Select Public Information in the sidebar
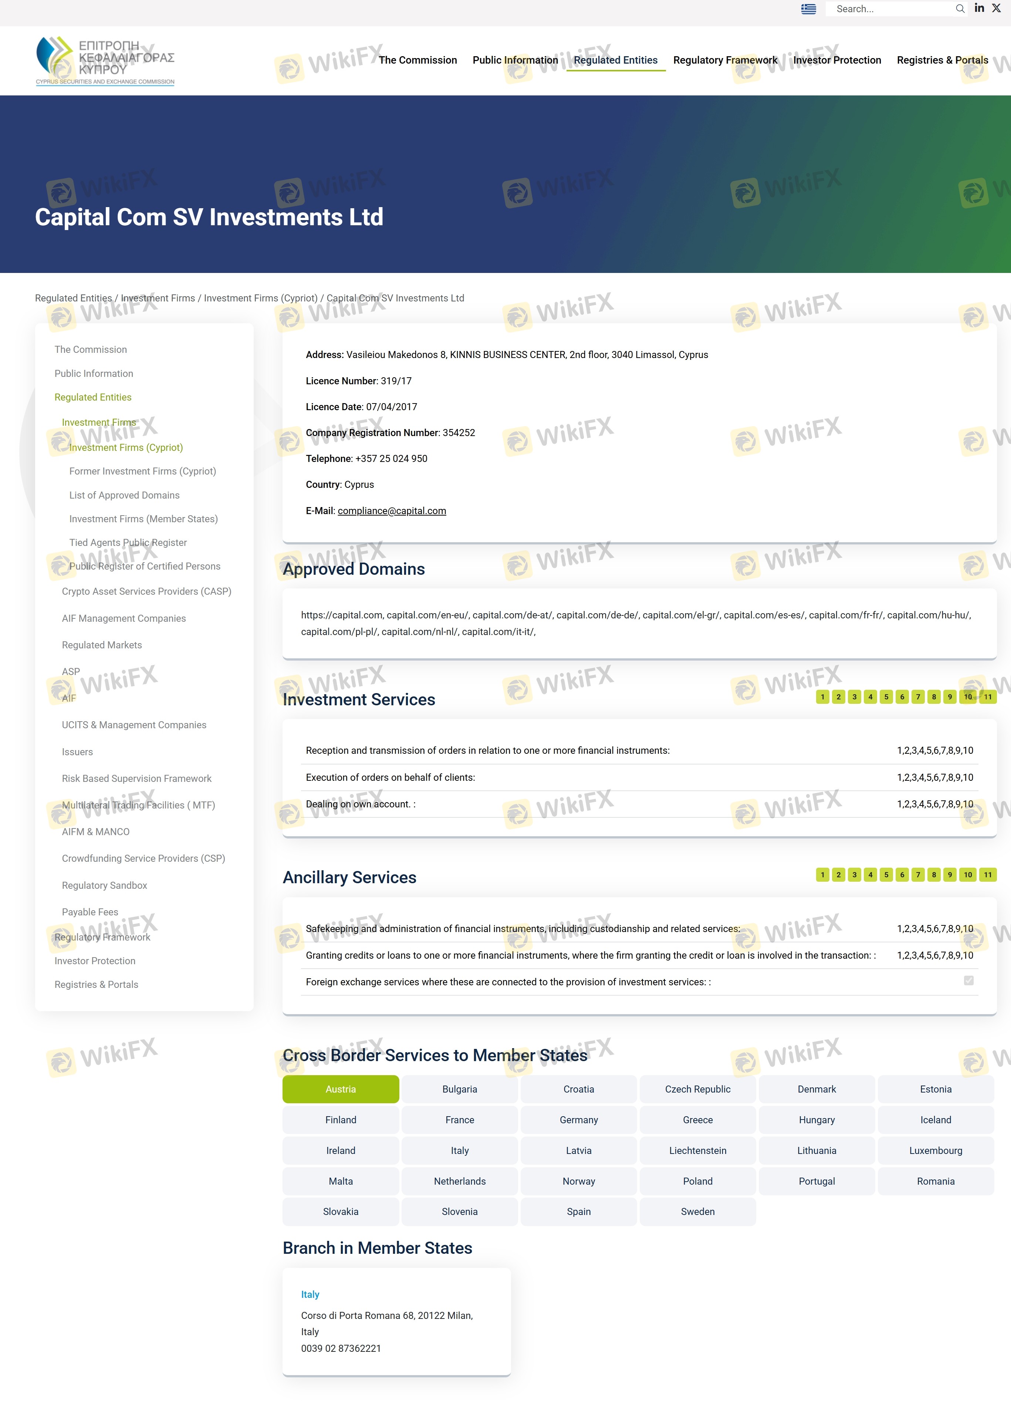The image size is (1011, 1401). point(94,374)
